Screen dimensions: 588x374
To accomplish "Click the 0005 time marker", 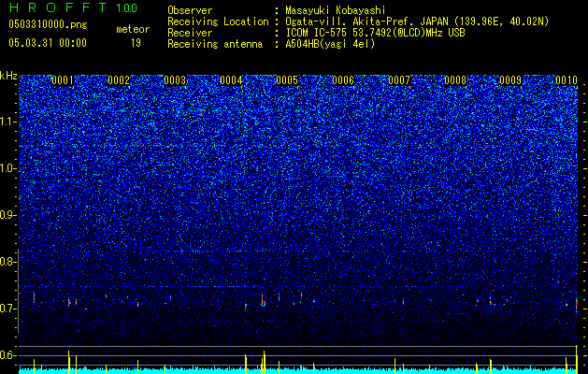I will [x=287, y=80].
